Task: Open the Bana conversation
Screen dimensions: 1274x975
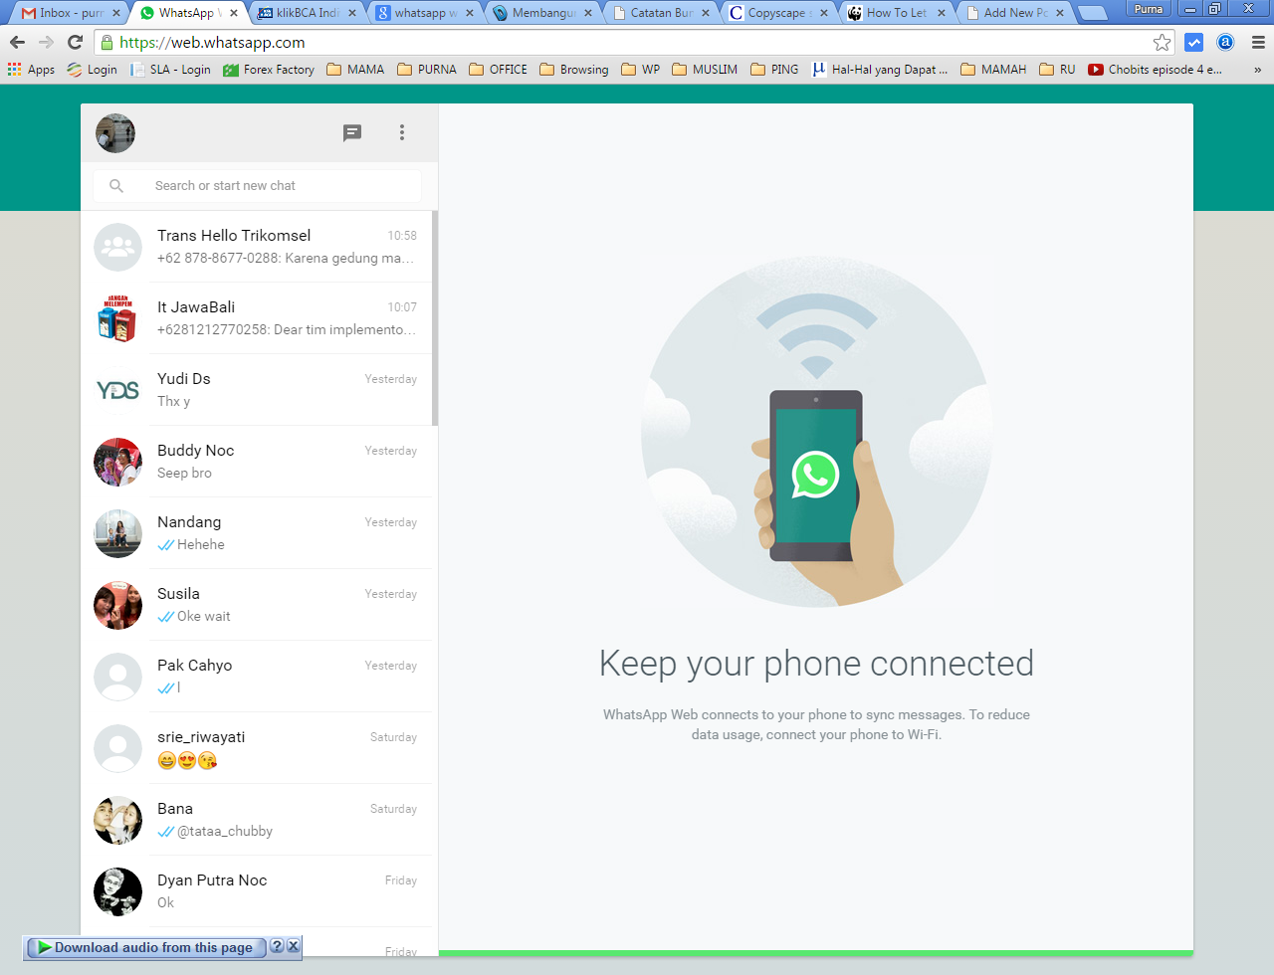Action: point(257,820)
